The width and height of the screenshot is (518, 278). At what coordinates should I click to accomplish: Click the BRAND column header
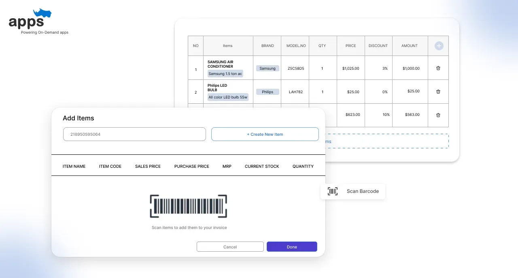point(267,46)
